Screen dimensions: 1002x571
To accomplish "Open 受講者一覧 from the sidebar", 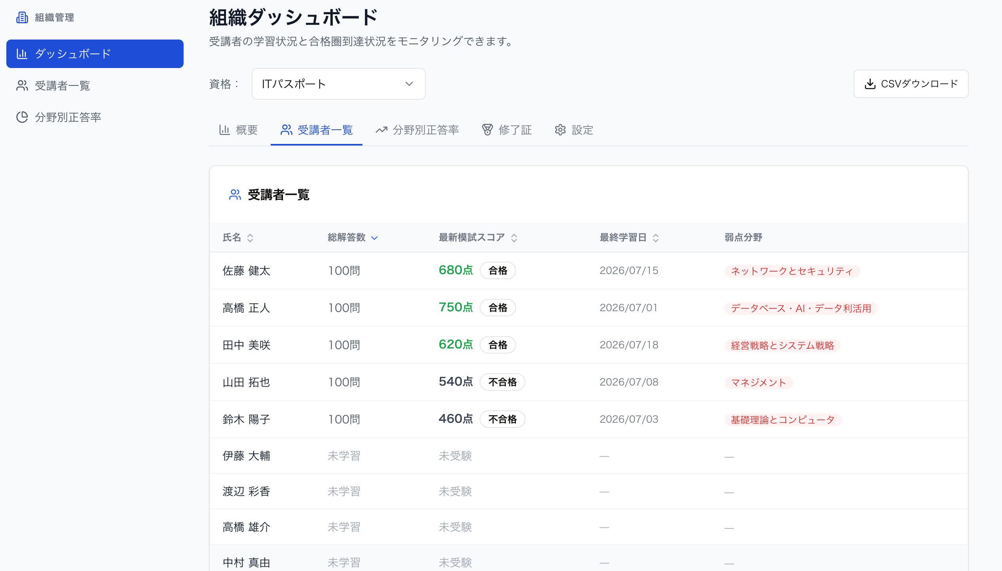I will coord(95,85).
